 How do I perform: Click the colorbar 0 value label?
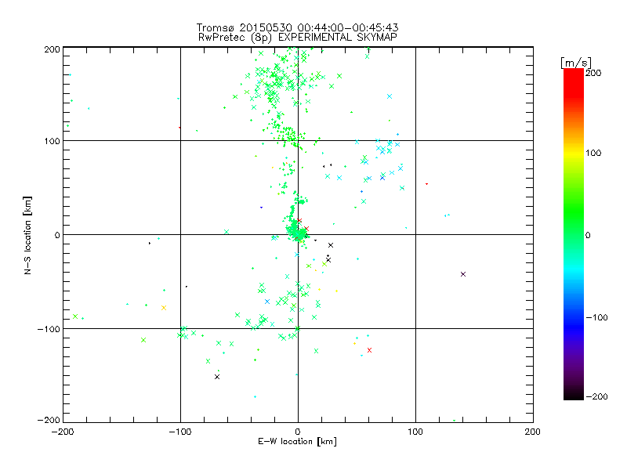click(x=588, y=235)
